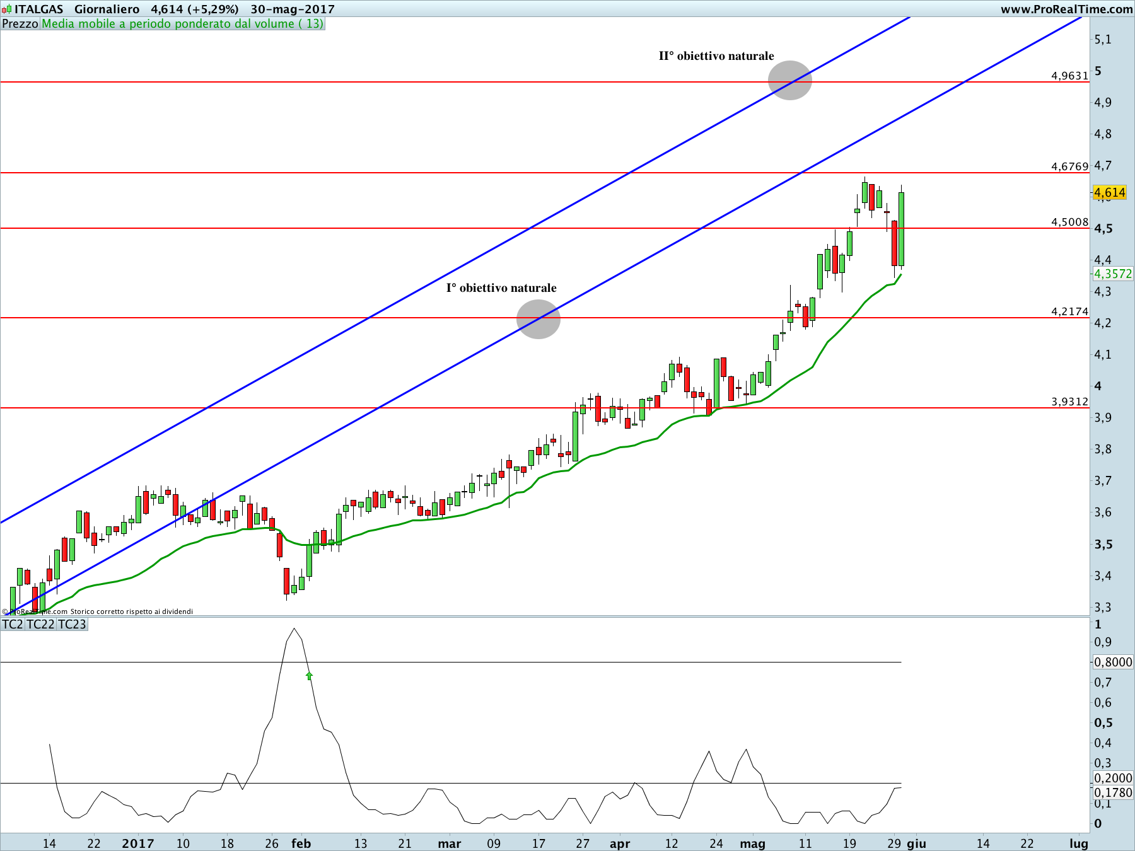Click the candlestick chart icon beside ITALGAS title

(x=7, y=9)
